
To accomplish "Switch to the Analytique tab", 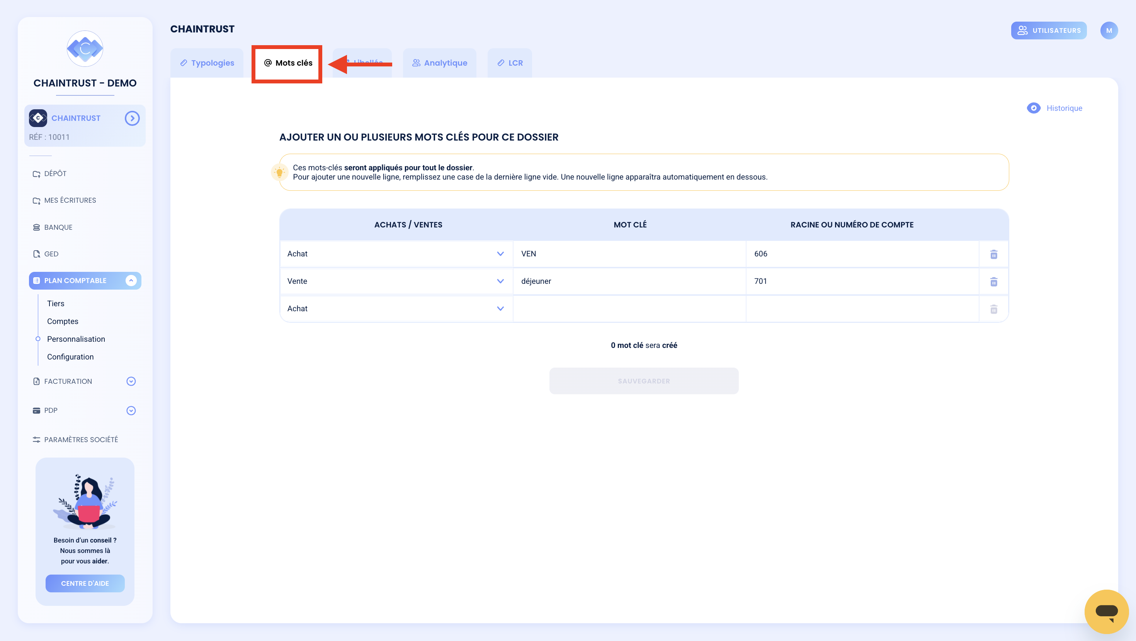I will click(440, 63).
